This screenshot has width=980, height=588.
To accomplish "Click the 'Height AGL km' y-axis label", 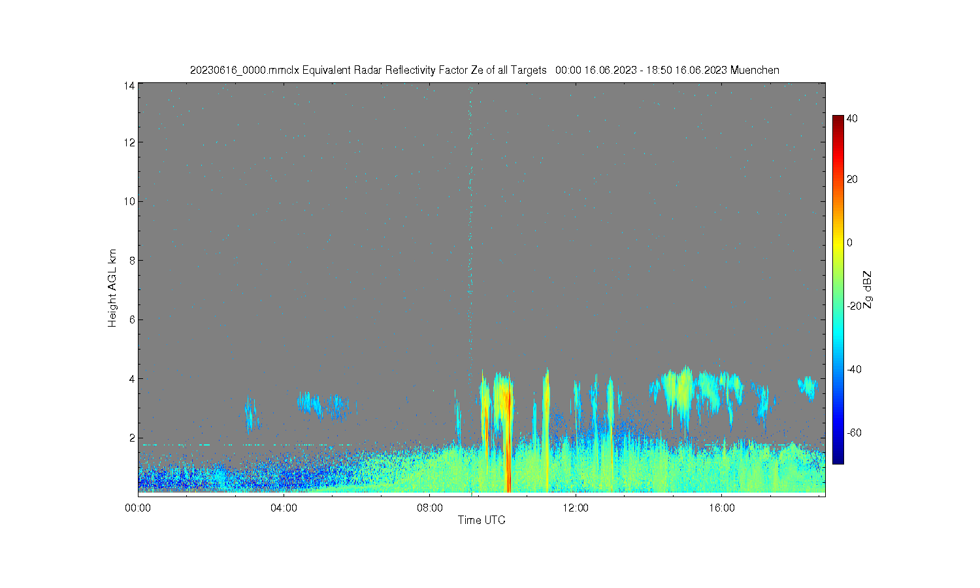I will coord(112,288).
